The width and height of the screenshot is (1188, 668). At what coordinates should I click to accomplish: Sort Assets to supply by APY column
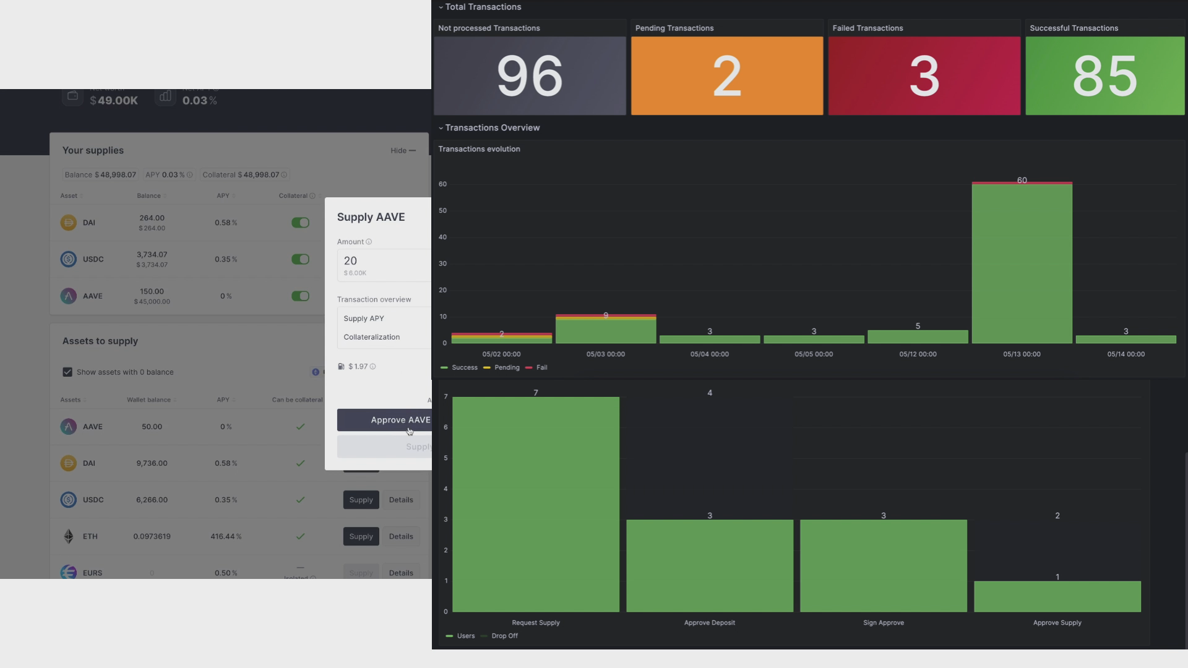tap(226, 400)
